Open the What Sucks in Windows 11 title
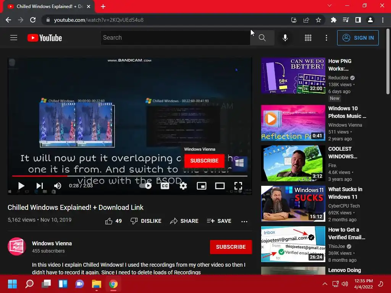 tap(345, 193)
